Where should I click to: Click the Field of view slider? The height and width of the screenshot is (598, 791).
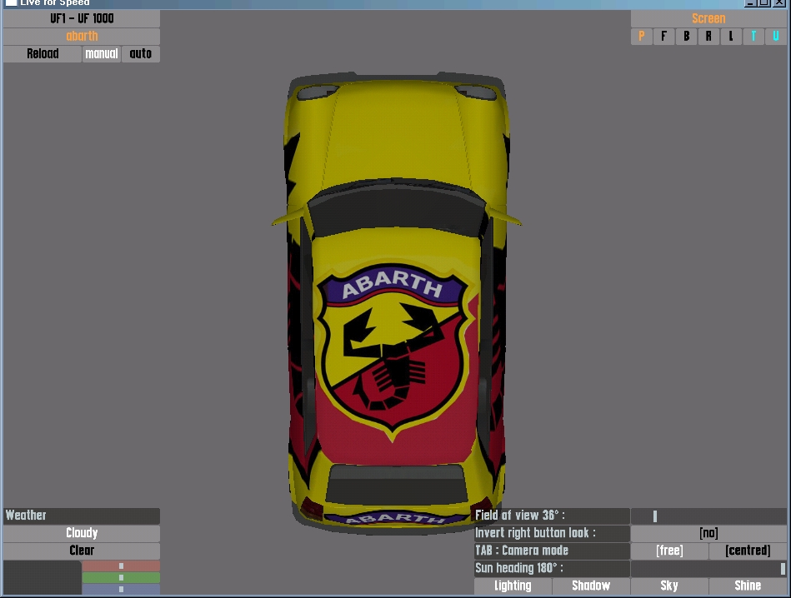coord(708,516)
